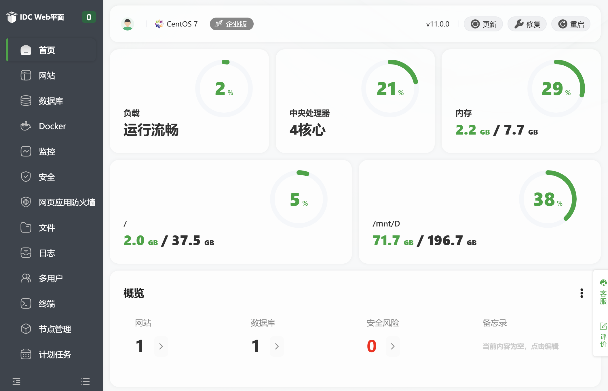The height and width of the screenshot is (391, 608).
Task: Click the 修复 repair button
Action: 527,24
